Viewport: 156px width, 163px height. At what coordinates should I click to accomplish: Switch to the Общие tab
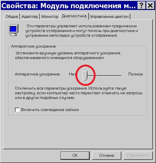12,17
